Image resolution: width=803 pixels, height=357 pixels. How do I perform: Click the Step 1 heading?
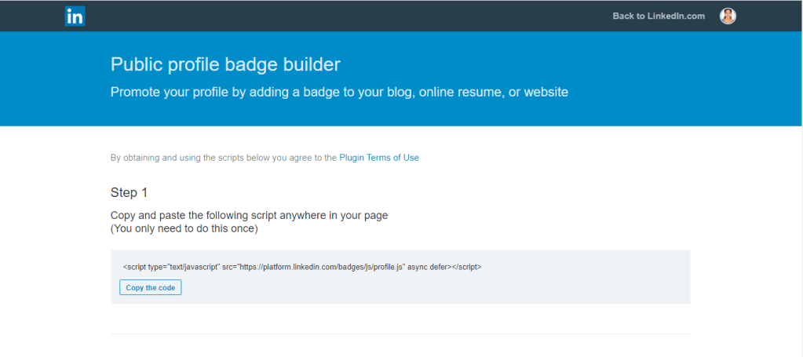(x=129, y=192)
